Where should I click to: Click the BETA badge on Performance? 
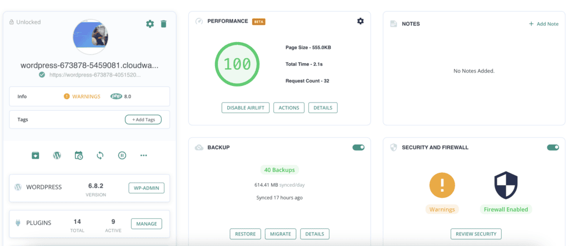[x=259, y=22]
